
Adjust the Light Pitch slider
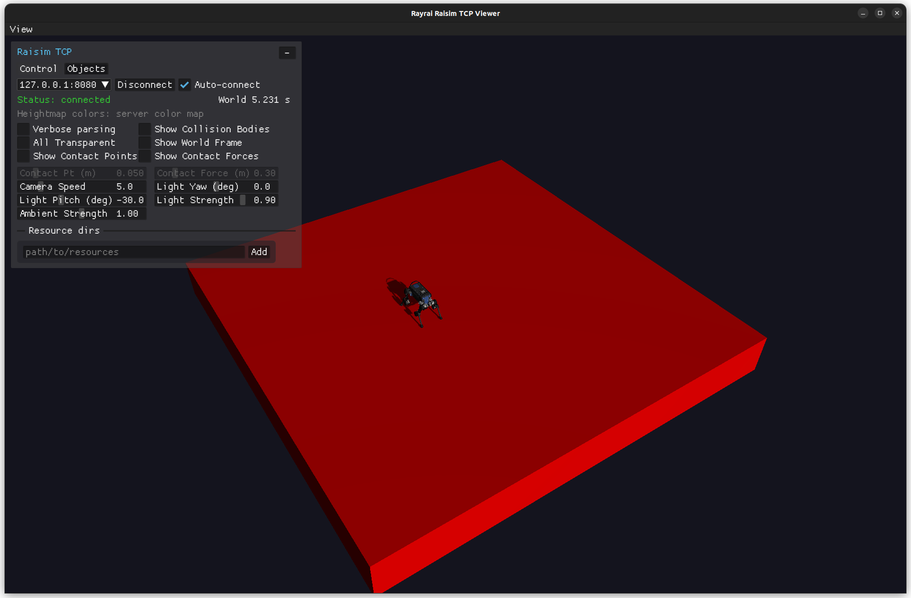click(82, 200)
